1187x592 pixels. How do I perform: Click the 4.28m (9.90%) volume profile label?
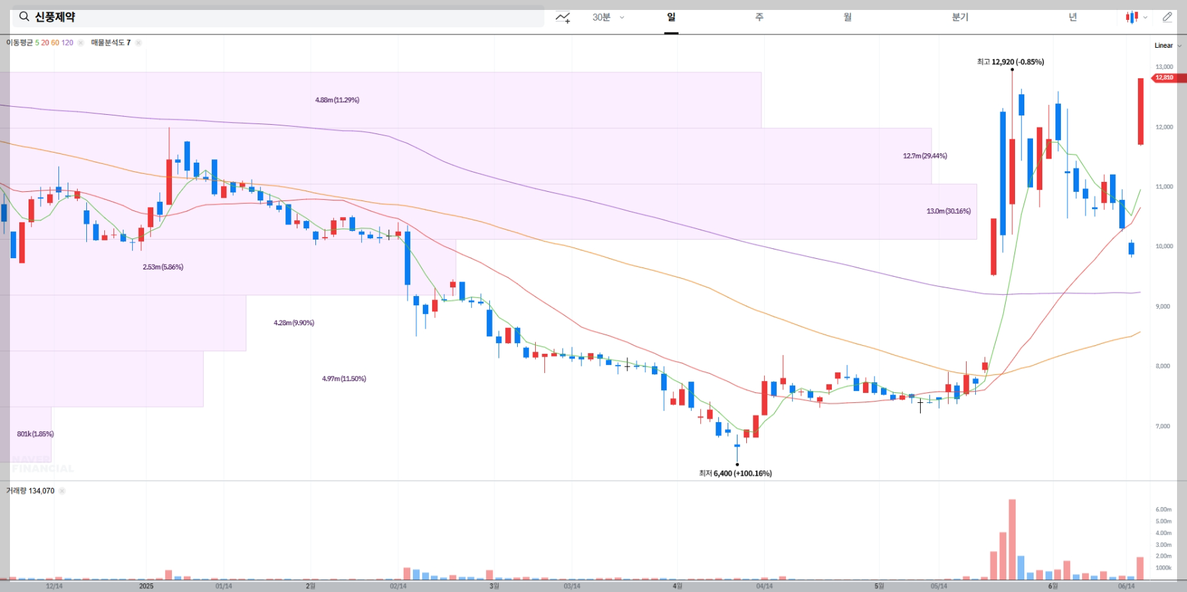pos(294,323)
